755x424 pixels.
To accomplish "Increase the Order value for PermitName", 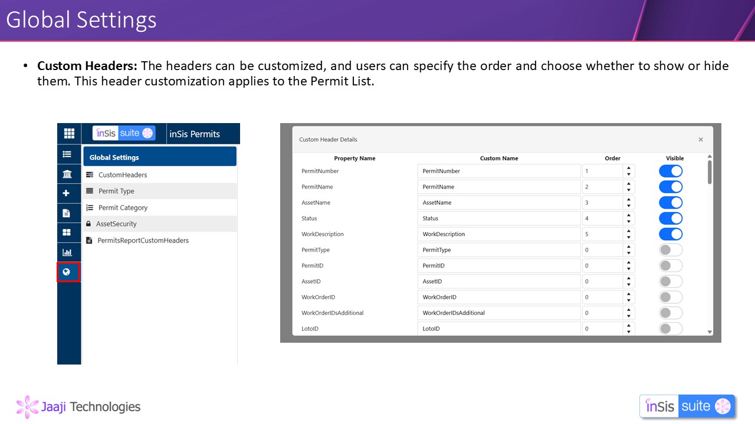I will point(629,184).
